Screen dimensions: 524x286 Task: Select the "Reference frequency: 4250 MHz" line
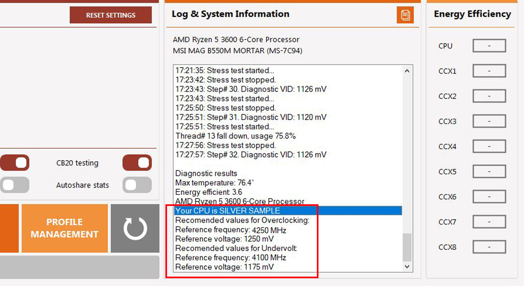(230, 230)
